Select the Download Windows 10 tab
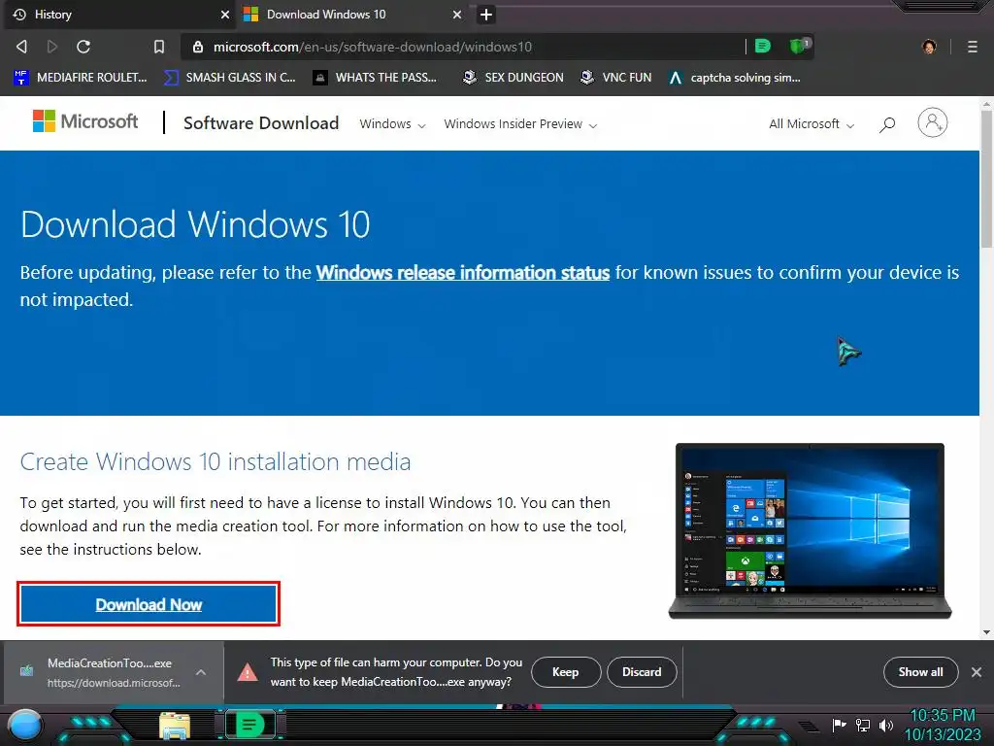 click(353, 15)
